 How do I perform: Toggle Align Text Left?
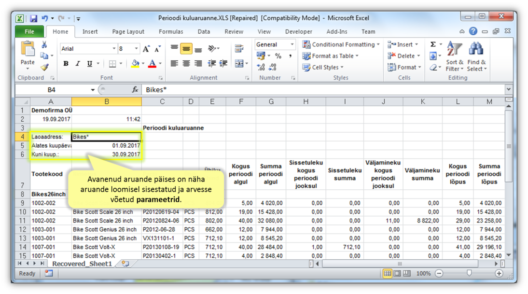[x=174, y=64]
